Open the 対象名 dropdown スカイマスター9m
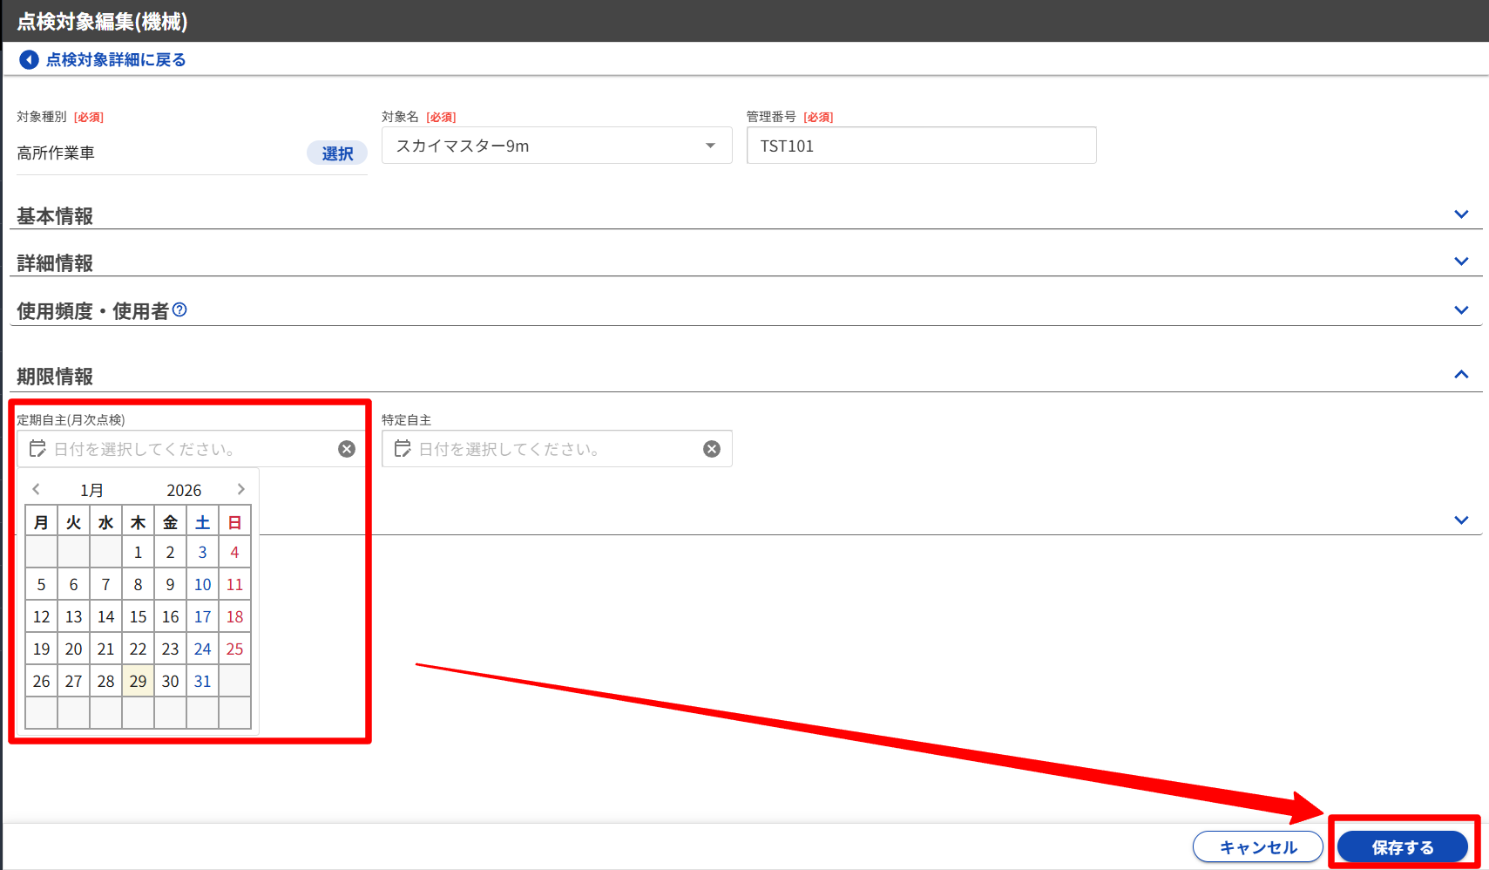Screen dimensions: 1489x870 [556, 146]
